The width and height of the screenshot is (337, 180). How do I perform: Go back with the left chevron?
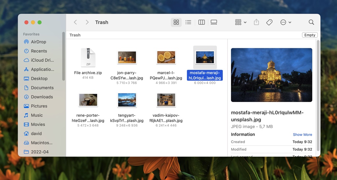pos(75,22)
